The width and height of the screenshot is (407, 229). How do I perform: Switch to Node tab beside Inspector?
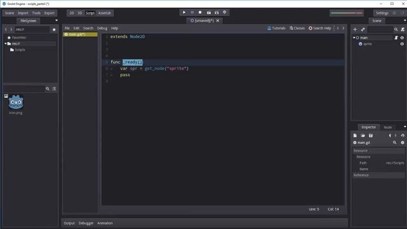coord(388,127)
